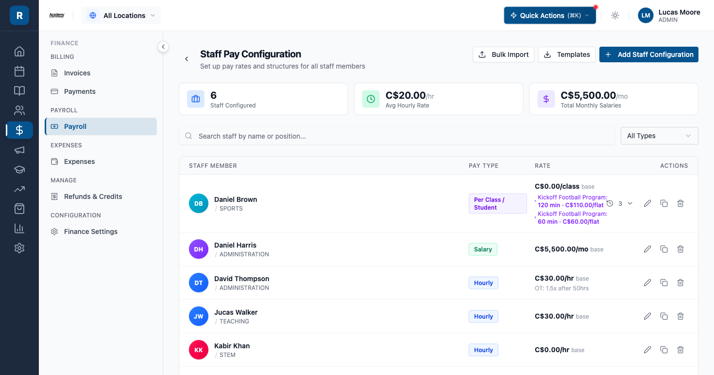Screen dimensions: 714x375
Task: Duplicate Daniel Harris's pay configuration
Action: coord(664,249)
